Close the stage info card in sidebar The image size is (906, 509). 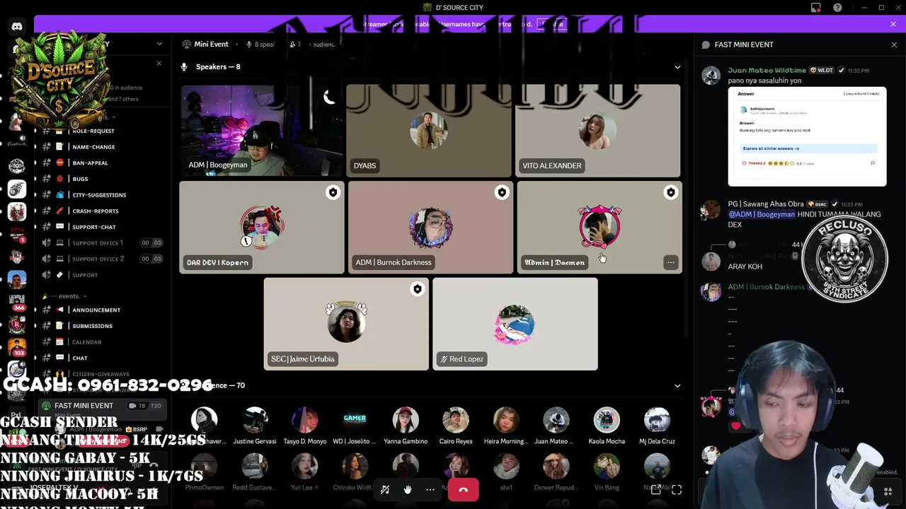pyautogui.click(x=159, y=64)
